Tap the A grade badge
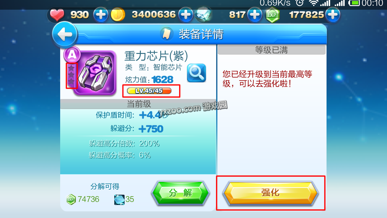 72,54
